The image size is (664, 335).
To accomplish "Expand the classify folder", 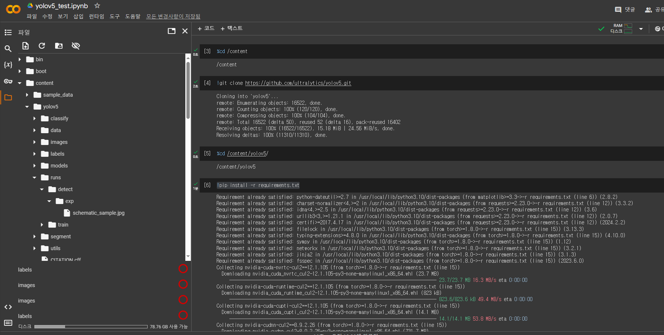I will [34, 118].
